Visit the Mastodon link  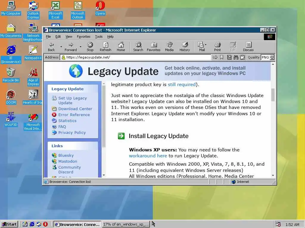pyautogui.click(x=68, y=161)
